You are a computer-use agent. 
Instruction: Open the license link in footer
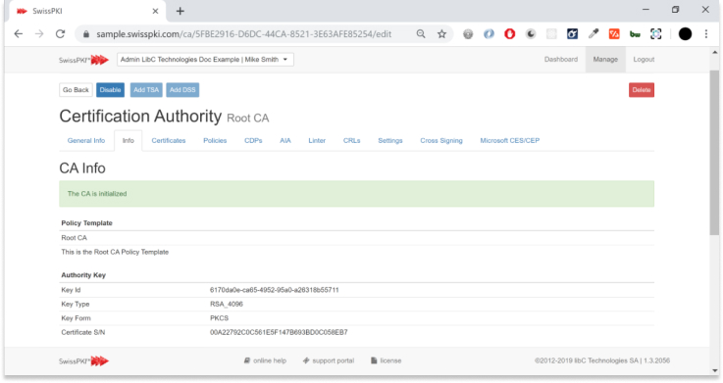(387, 360)
